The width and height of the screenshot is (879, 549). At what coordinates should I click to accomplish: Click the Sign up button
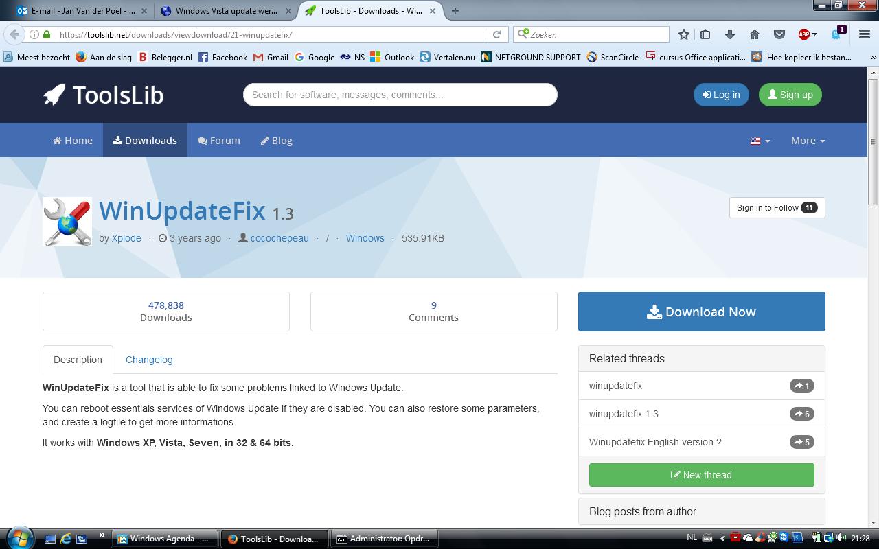click(x=790, y=95)
